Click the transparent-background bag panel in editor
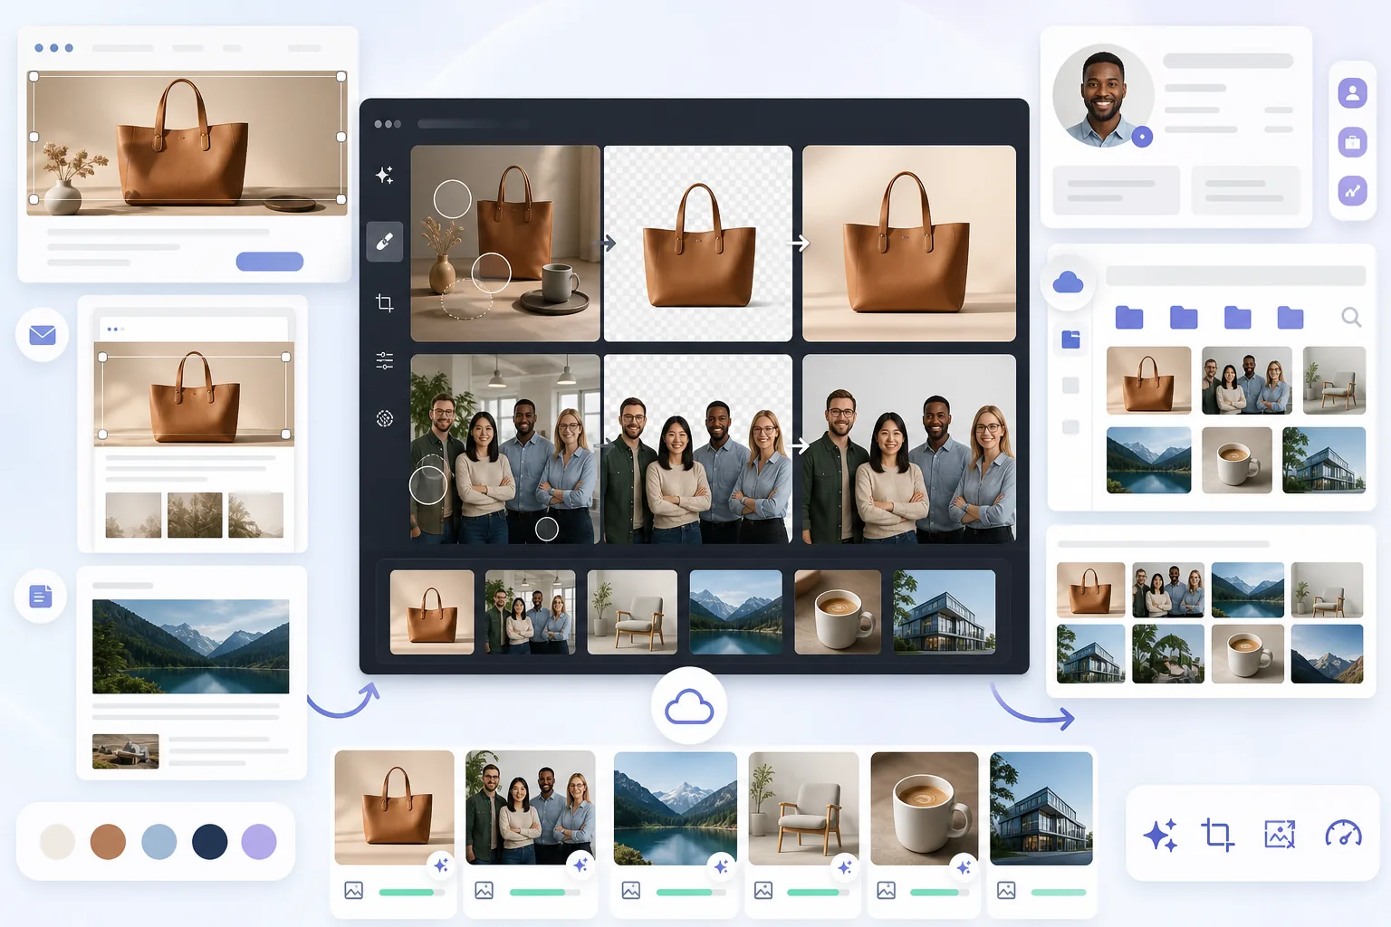Viewport: 1391px width, 927px height. pos(698,244)
